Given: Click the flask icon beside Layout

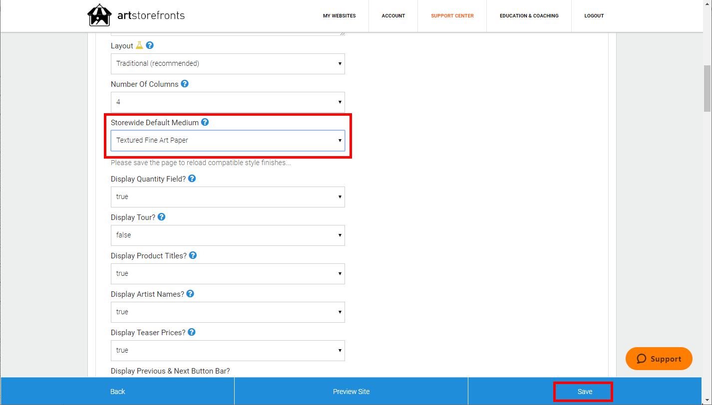Looking at the screenshot, I should (x=139, y=45).
